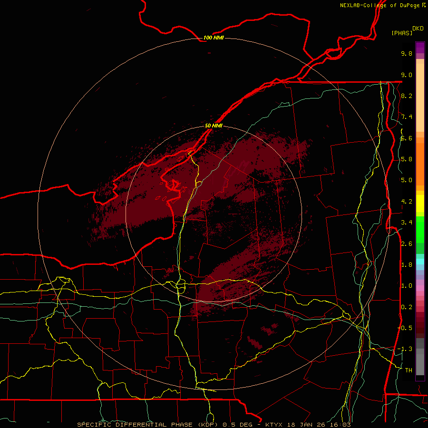Select the orange segment of the color bar
428x428 pixels.
[x=420, y=164]
